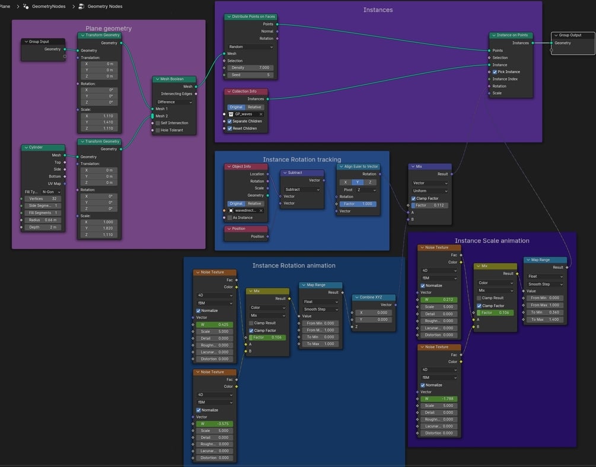The image size is (596, 467).
Task: Open the GeometryNodes breadcrumb item
Action: click(49, 6)
